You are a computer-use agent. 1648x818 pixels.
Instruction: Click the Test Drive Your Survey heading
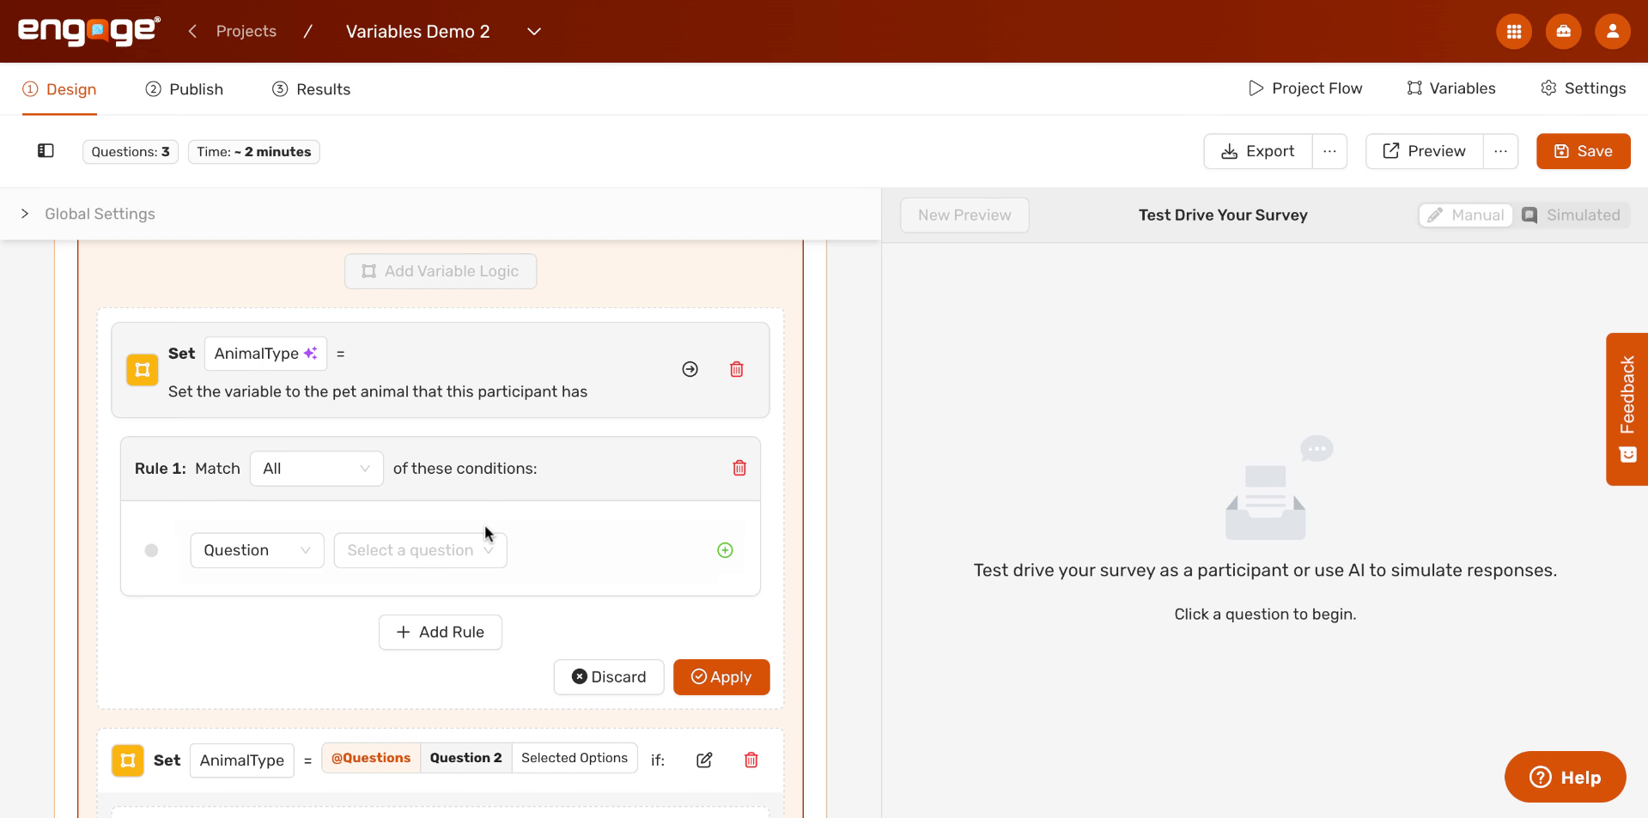(1223, 215)
